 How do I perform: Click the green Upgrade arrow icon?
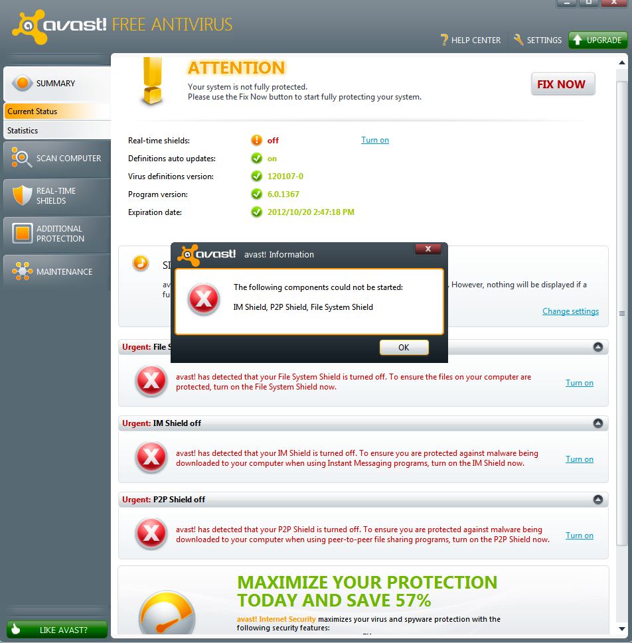pos(578,40)
